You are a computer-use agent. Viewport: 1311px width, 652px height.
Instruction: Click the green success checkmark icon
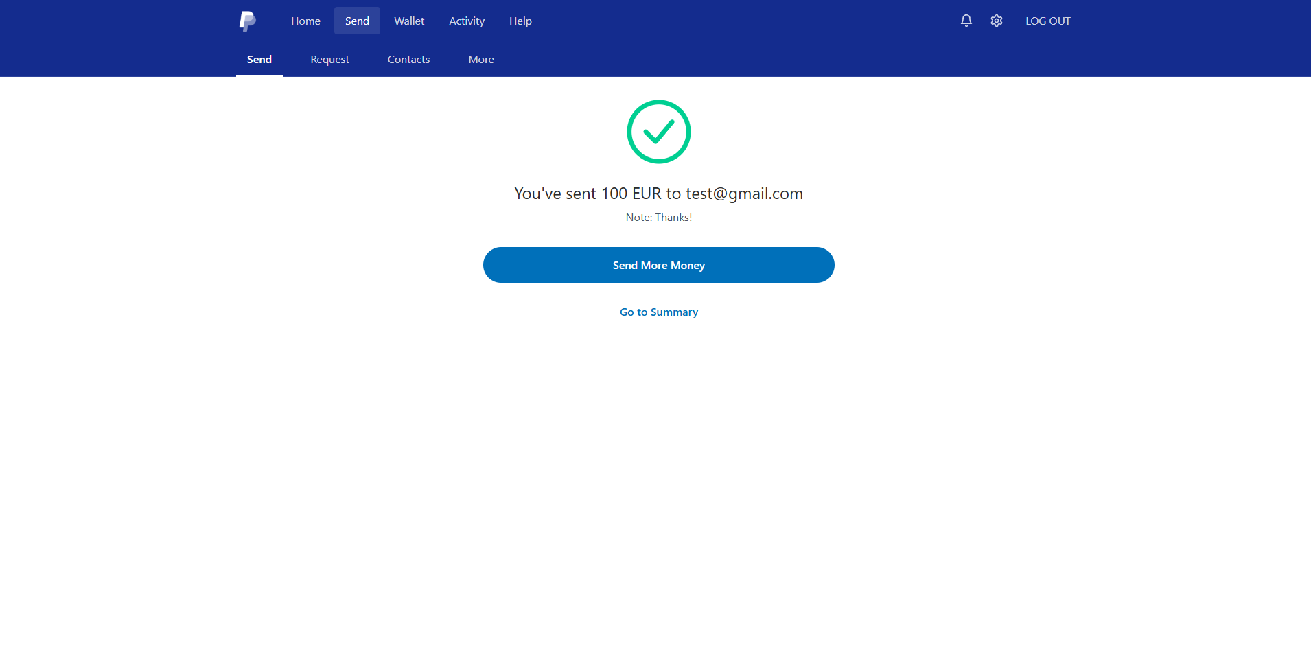click(659, 132)
